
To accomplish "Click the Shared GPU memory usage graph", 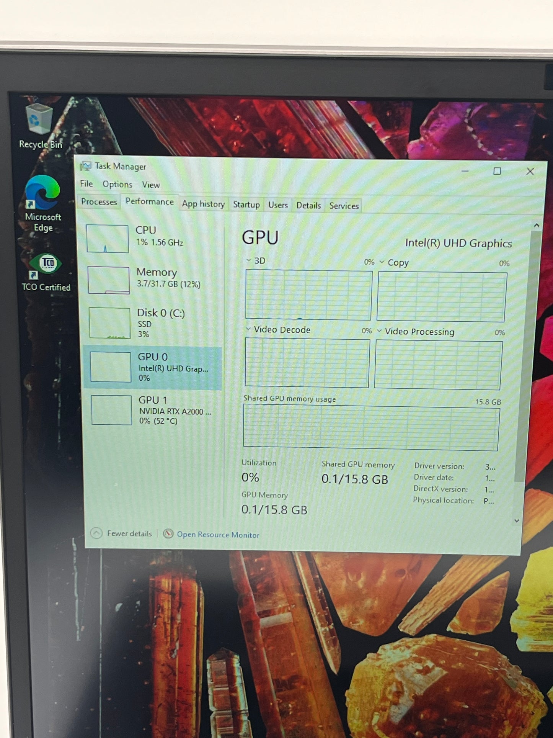I will pos(371,428).
